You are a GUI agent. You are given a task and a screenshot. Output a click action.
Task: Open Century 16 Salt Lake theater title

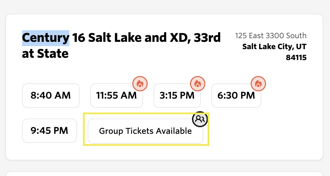pos(121,45)
